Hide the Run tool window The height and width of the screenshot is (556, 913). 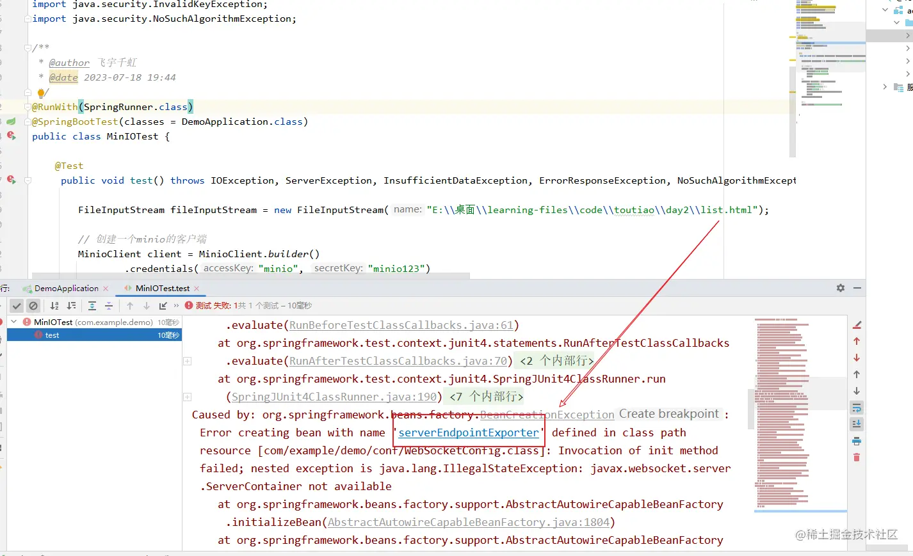click(x=857, y=288)
